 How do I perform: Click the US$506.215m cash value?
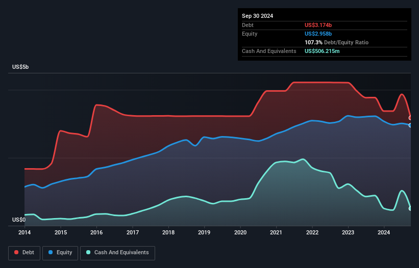pyautogui.click(x=322, y=51)
